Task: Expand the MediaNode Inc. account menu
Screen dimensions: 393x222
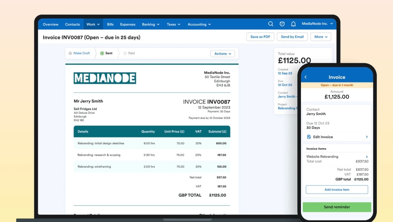Action: (317, 24)
